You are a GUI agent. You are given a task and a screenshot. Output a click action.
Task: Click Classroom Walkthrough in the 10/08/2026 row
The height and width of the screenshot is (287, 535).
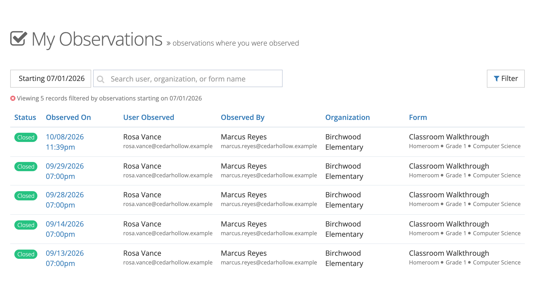click(x=449, y=137)
